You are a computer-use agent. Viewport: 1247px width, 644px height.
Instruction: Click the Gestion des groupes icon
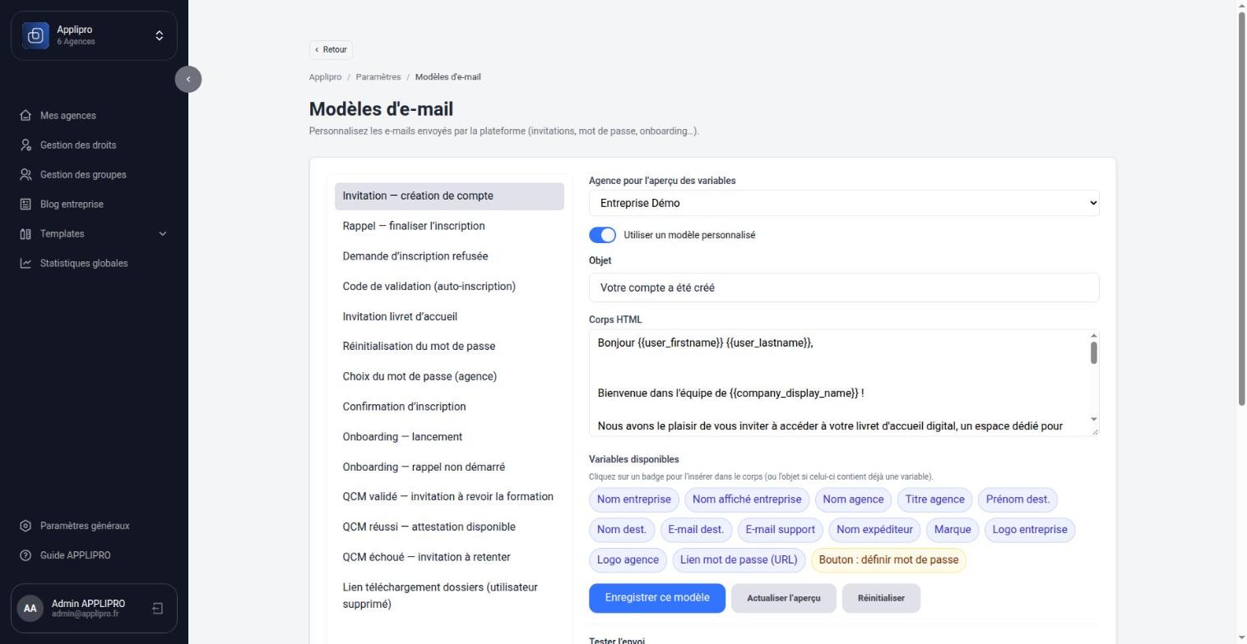(25, 175)
